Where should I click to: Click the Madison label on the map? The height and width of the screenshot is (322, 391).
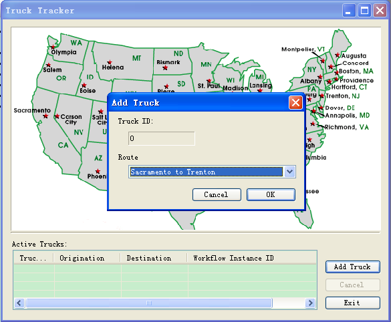235,88
